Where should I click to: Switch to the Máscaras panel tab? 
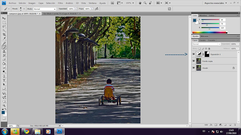pos(205,36)
